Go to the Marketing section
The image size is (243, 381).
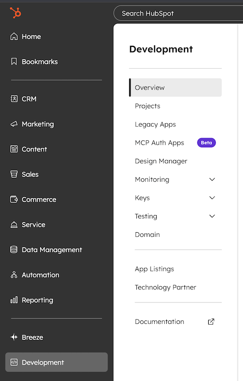click(38, 124)
